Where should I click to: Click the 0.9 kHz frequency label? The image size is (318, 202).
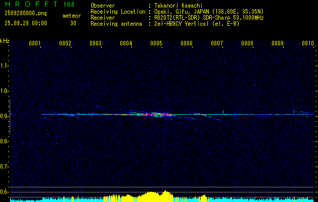4,116
